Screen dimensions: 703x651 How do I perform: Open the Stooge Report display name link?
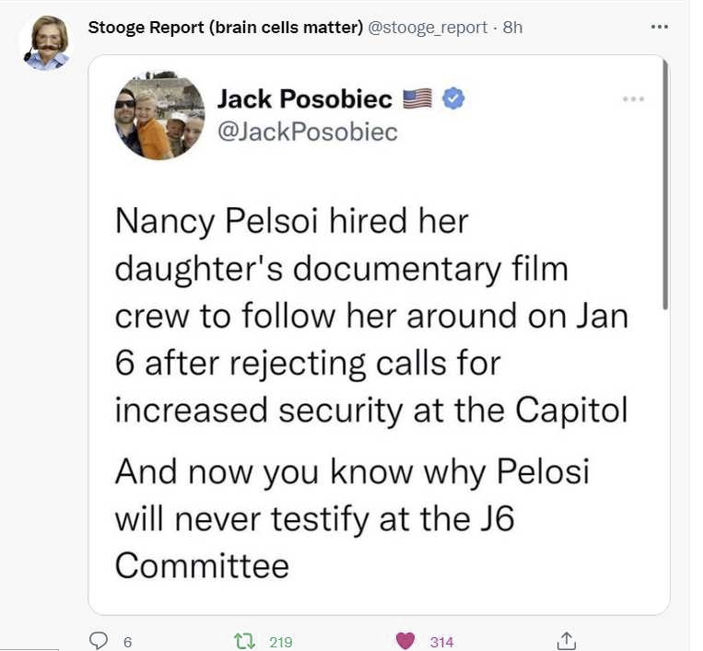pyautogui.click(x=225, y=27)
